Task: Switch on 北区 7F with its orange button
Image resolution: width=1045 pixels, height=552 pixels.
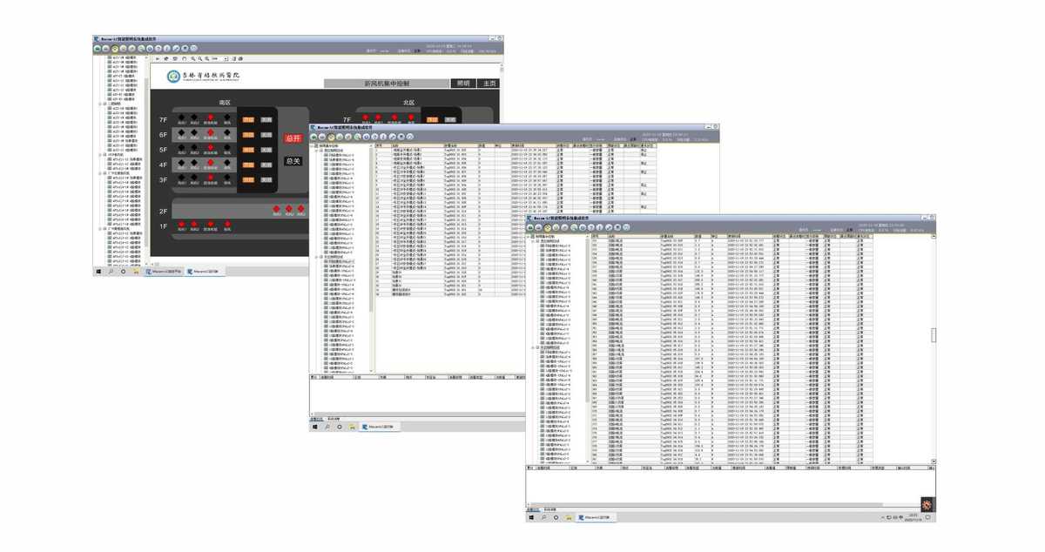Action: 433,119
